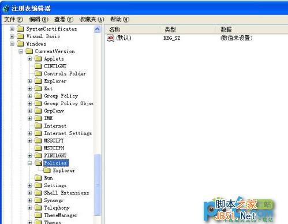Viewport: 288px width, 224px height.
Task: Open the 收藏夹(A) menu
Action: 92,19
